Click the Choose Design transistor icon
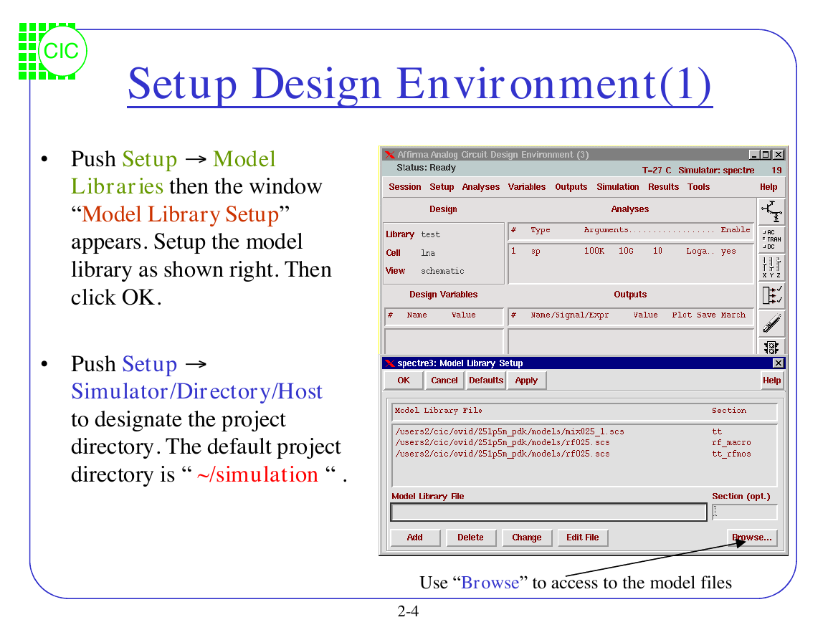 tap(771, 211)
